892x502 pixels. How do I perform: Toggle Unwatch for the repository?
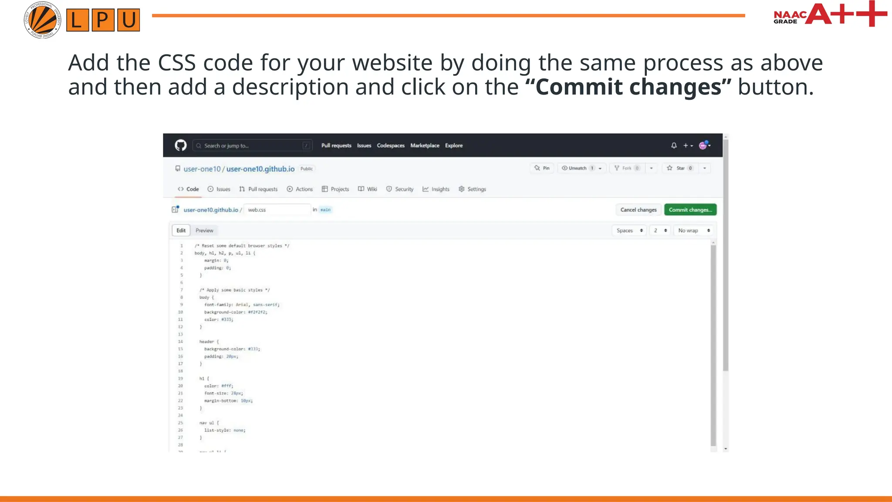[578, 168]
